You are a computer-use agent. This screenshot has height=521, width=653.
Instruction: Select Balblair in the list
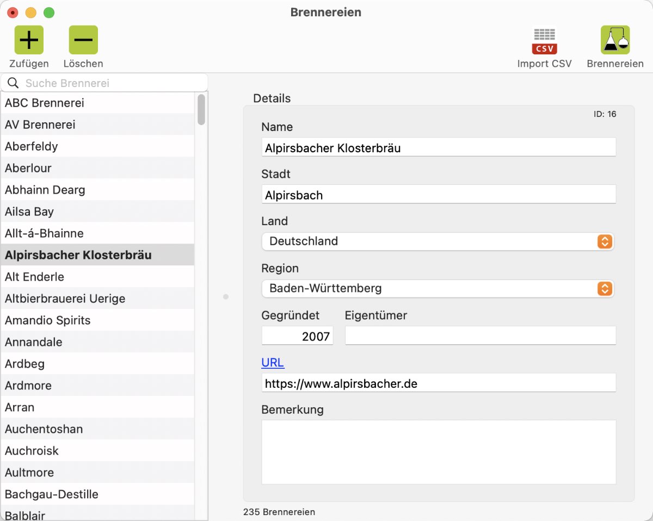pyautogui.click(x=97, y=513)
